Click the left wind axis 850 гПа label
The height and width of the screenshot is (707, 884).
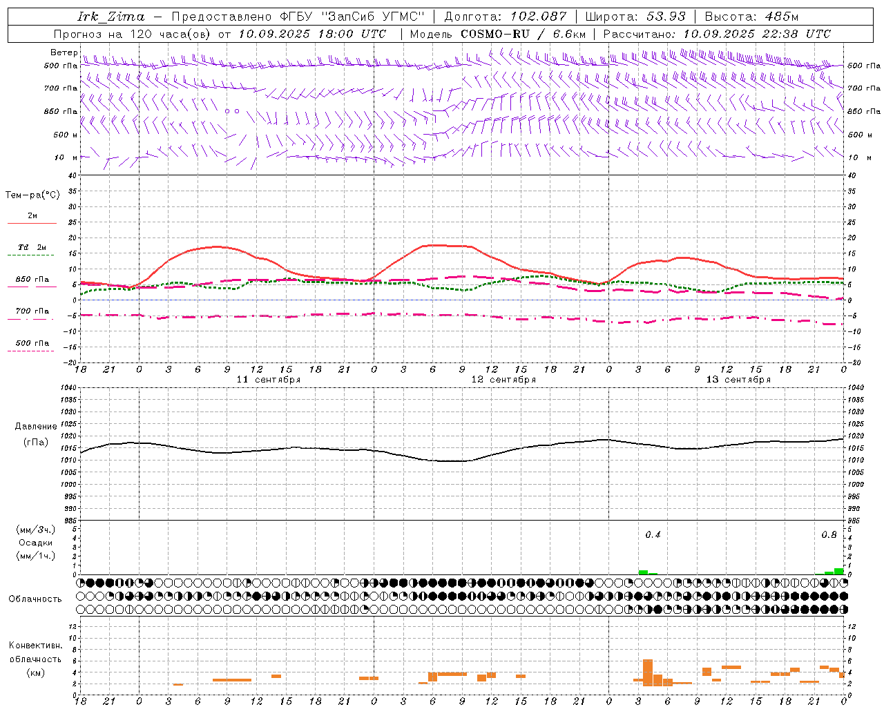[x=61, y=111]
